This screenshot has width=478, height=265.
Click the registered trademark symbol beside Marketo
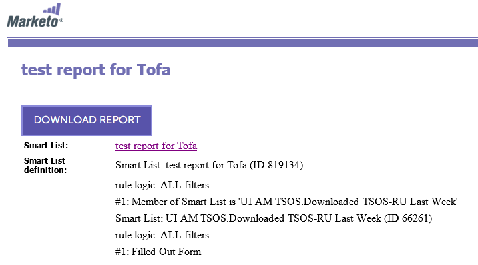pyautogui.click(x=61, y=20)
